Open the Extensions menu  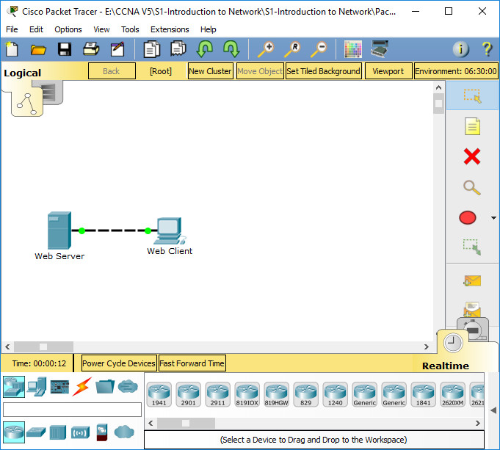click(170, 29)
